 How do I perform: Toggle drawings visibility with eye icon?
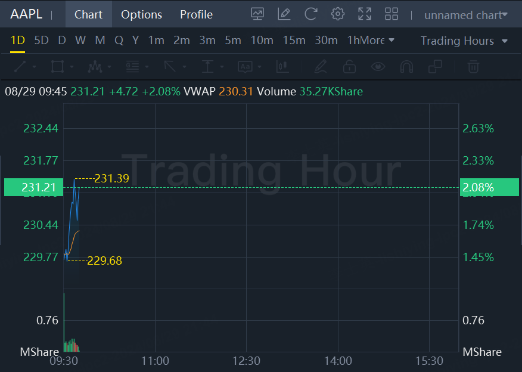coord(378,66)
